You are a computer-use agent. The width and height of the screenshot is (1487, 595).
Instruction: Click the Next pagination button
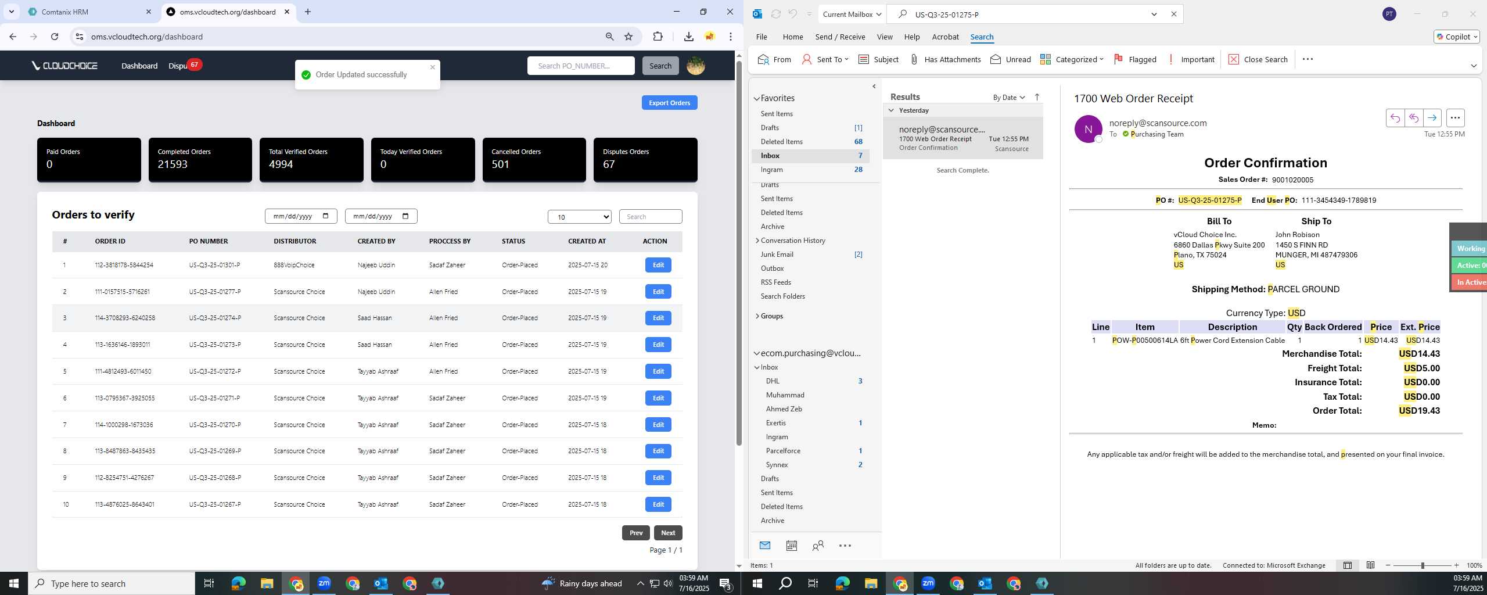point(668,533)
